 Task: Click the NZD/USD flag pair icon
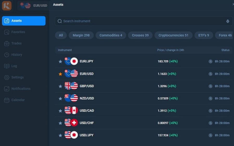[71, 98]
